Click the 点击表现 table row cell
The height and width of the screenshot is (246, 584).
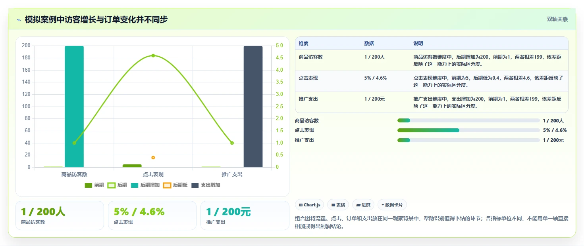pos(328,81)
